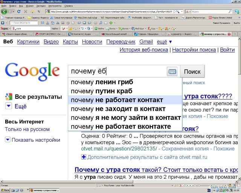Click the Firefox taskbar button 'почему с утра стояк'
Viewport: 241px width, 193px height.
[x=44, y=190]
